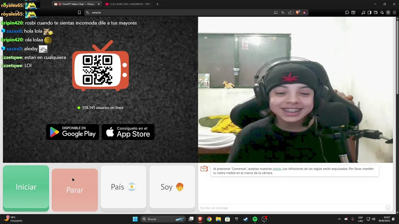Open the Brave Rewards triangle icon

304,12
